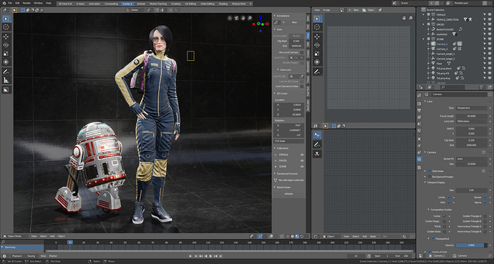Image resolution: width=494 pixels, height=264 pixels.
Task: Collapse the 3D Cursor panel
Action: [274, 94]
